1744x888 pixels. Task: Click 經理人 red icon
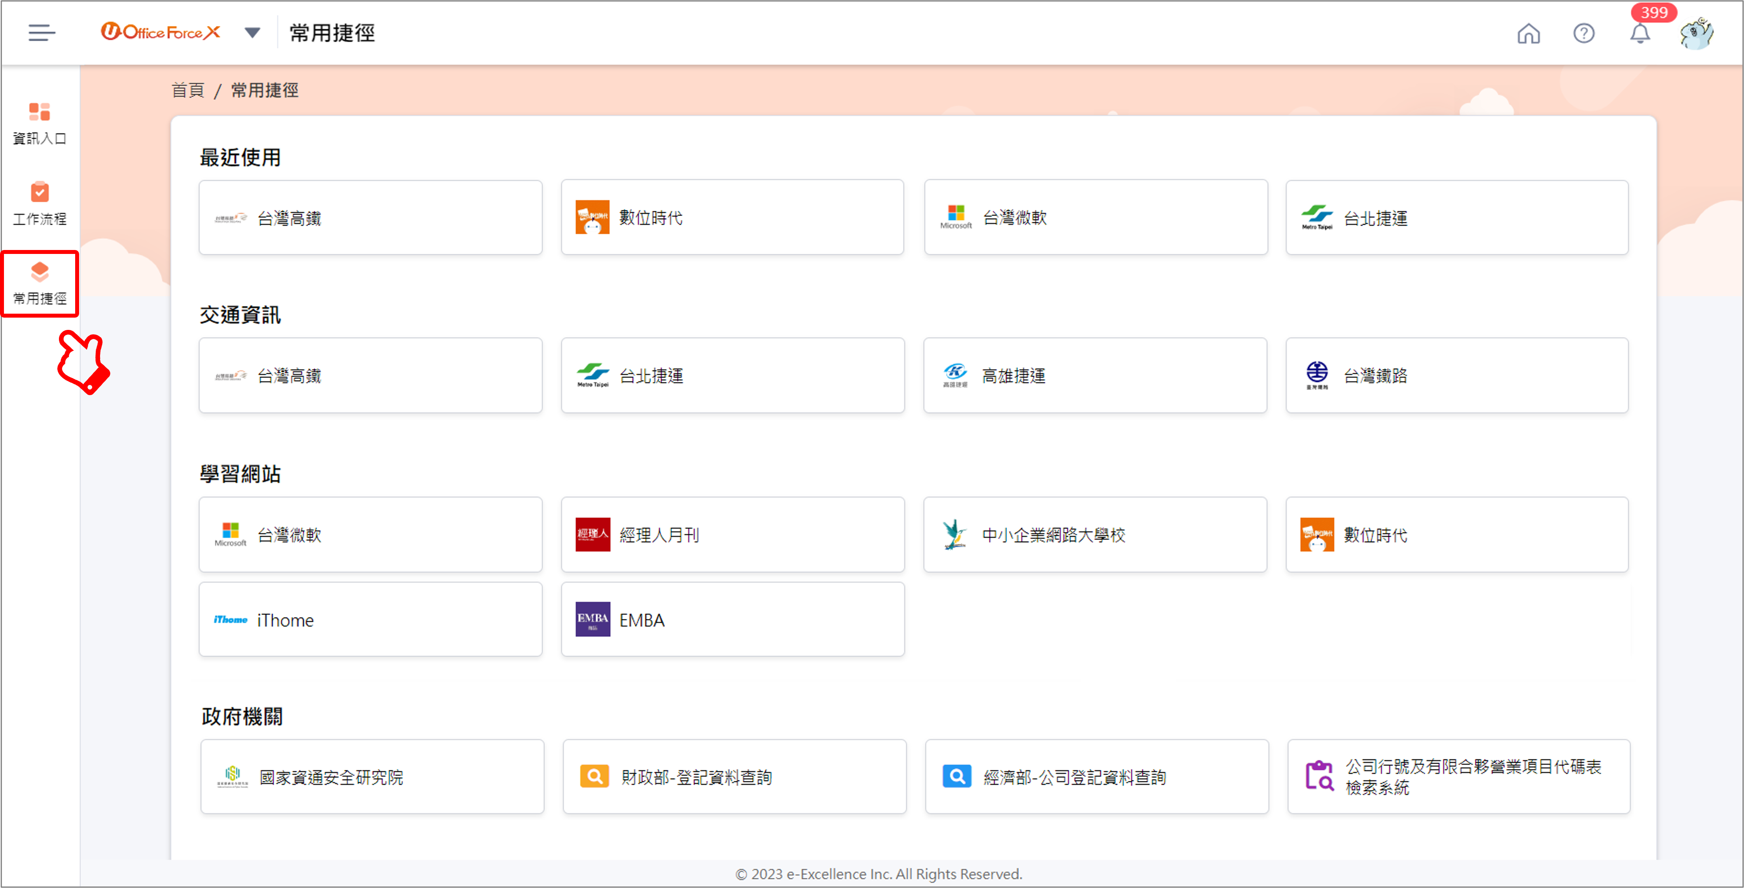593,534
